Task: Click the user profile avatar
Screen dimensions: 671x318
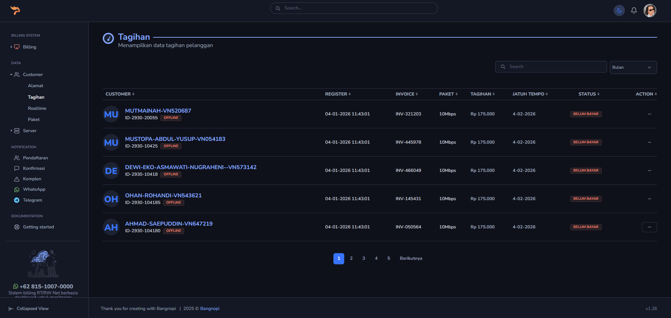Action: coord(650,10)
